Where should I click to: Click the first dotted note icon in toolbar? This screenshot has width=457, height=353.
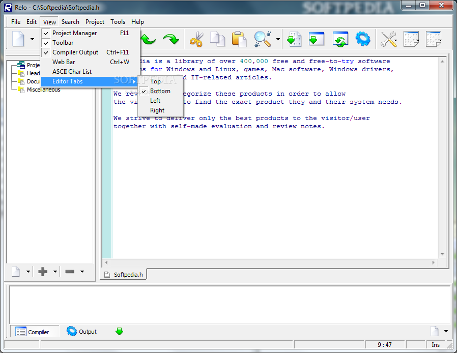(x=411, y=39)
